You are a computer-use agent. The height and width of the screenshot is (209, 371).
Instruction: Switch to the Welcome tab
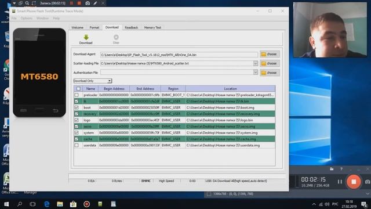click(x=77, y=27)
